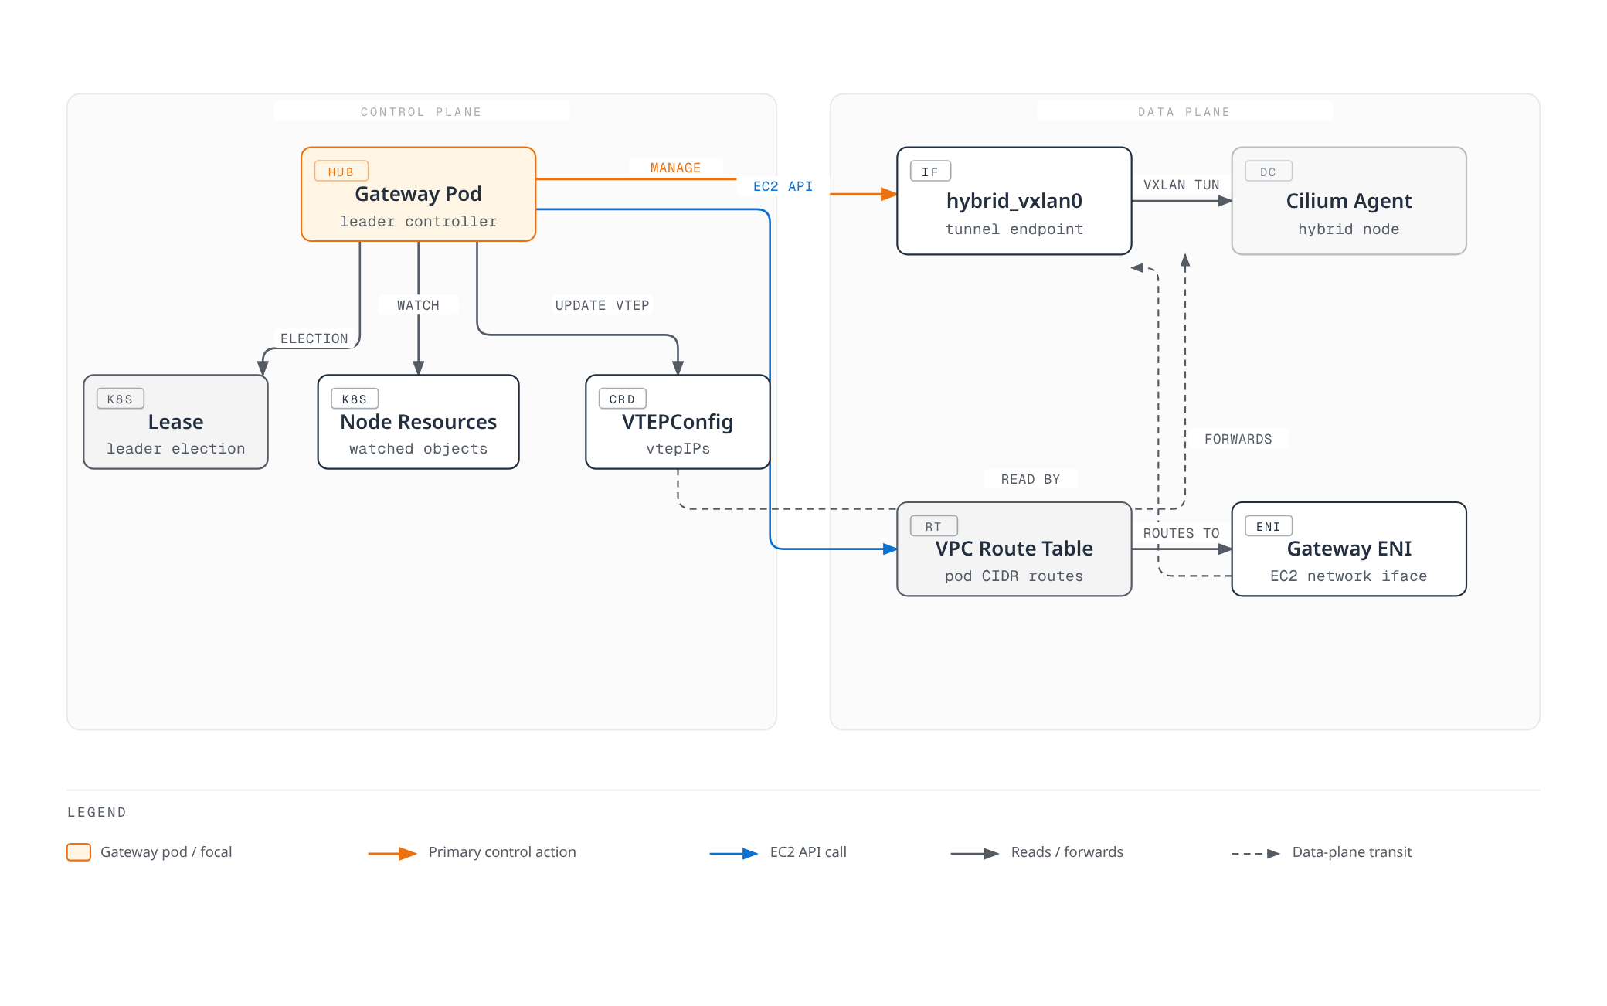The height and width of the screenshot is (1006, 1607).
Task: Click the RT badge on VPC Route Table
Action: click(x=933, y=526)
